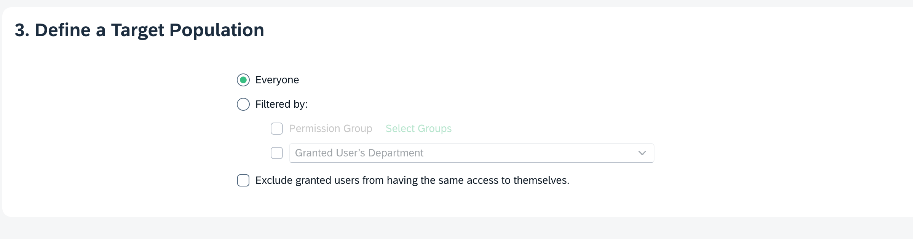Open the Granted User's Department dropdown
This screenshot has height=239, width=913.
point(471,153)
